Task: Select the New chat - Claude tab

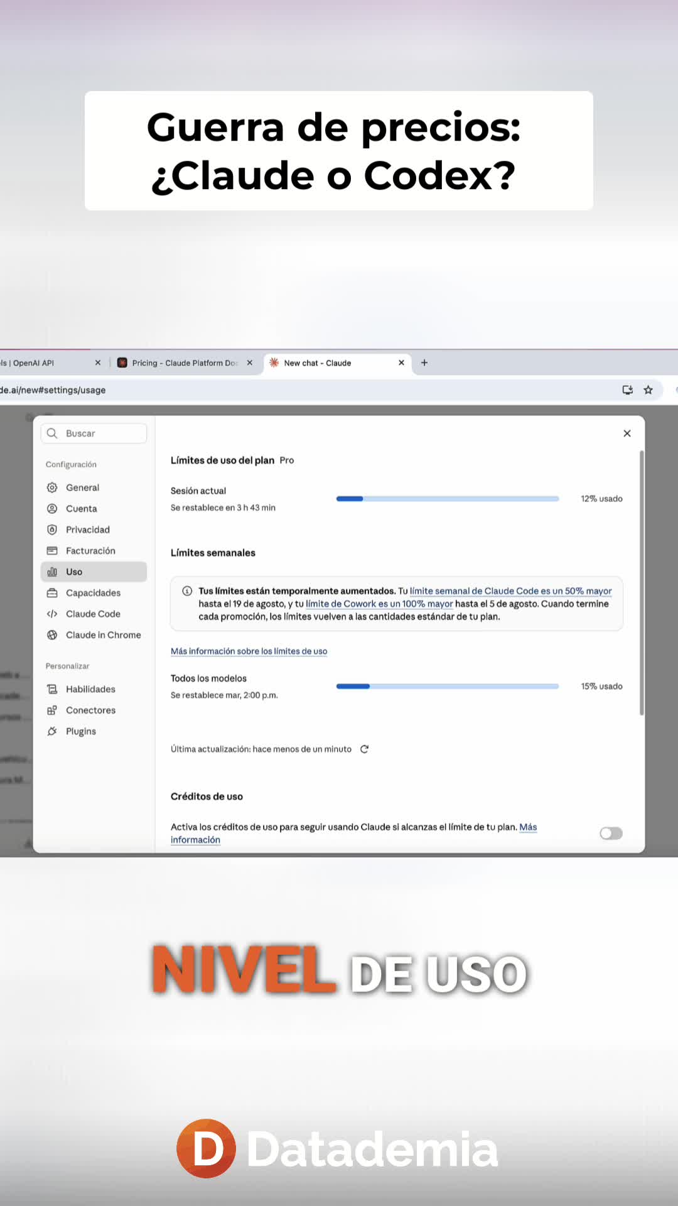Action: [338, 363]
